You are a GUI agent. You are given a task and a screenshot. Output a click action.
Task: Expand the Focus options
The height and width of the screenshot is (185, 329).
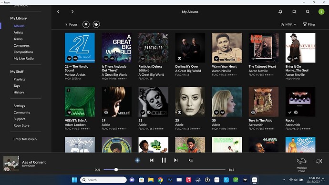coord(72,24)
